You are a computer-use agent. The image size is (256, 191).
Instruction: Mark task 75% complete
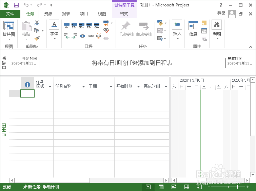89,26
